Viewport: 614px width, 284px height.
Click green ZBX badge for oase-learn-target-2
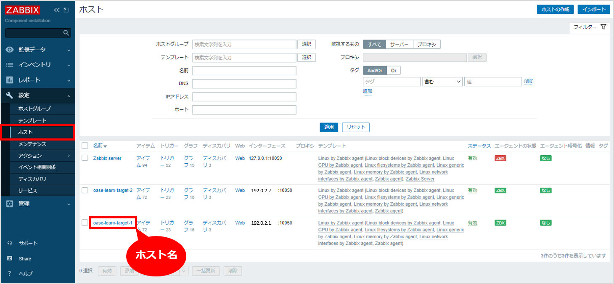[500, 190]
